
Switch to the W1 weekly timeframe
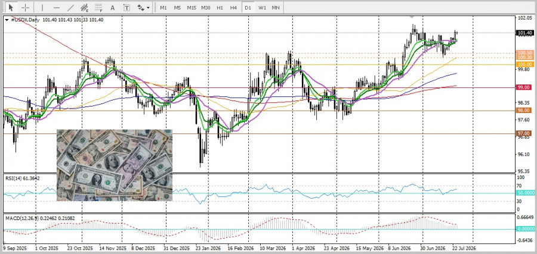[262, 8]
